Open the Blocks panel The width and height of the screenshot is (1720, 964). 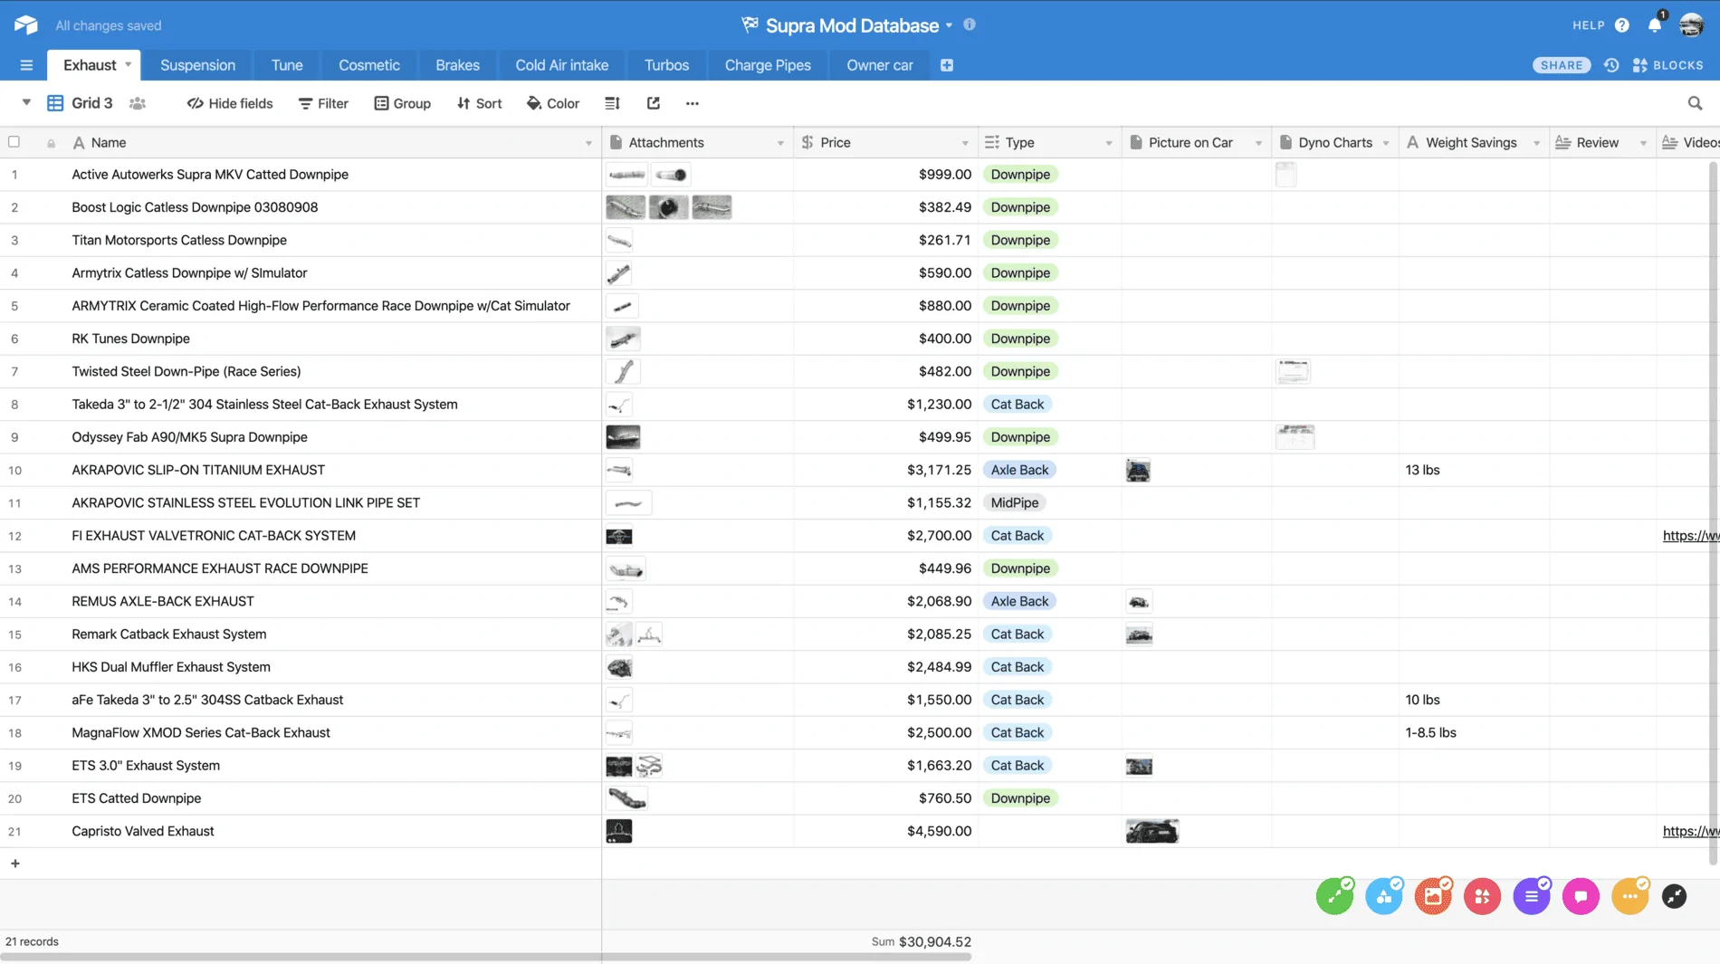coord(1668,65)
